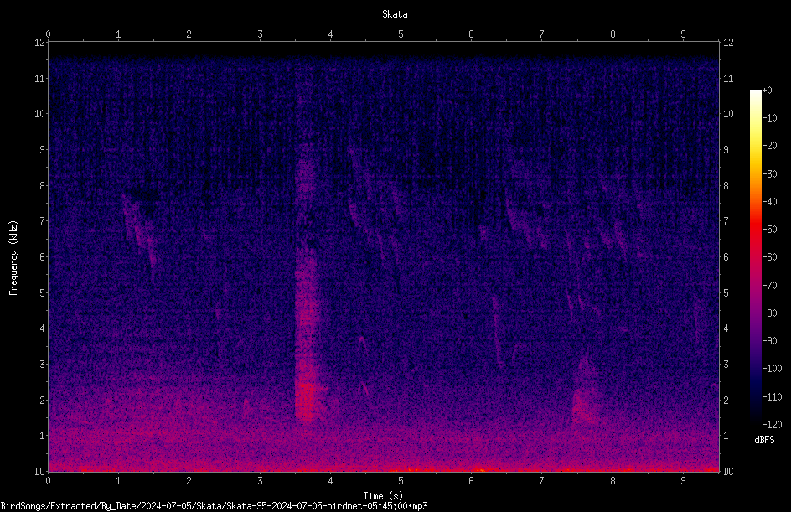Click the "Time (s)" axis label
Image resolution: width=791 pixels, height=512 pixels.
coord(383,496)
